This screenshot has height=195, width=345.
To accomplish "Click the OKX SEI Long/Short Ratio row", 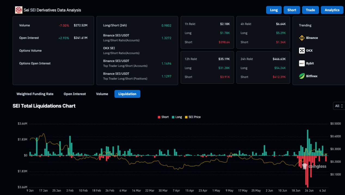I will pos(137,51).
